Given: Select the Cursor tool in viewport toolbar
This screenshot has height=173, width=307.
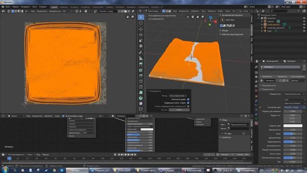Looking at the screenshot, I should (141, 23).
